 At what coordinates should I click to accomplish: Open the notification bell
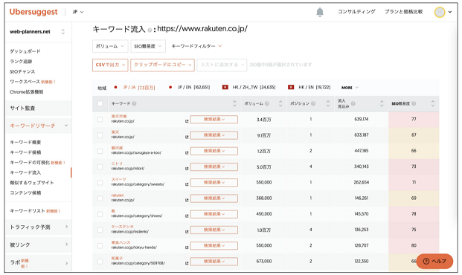[x=320, y=12]
